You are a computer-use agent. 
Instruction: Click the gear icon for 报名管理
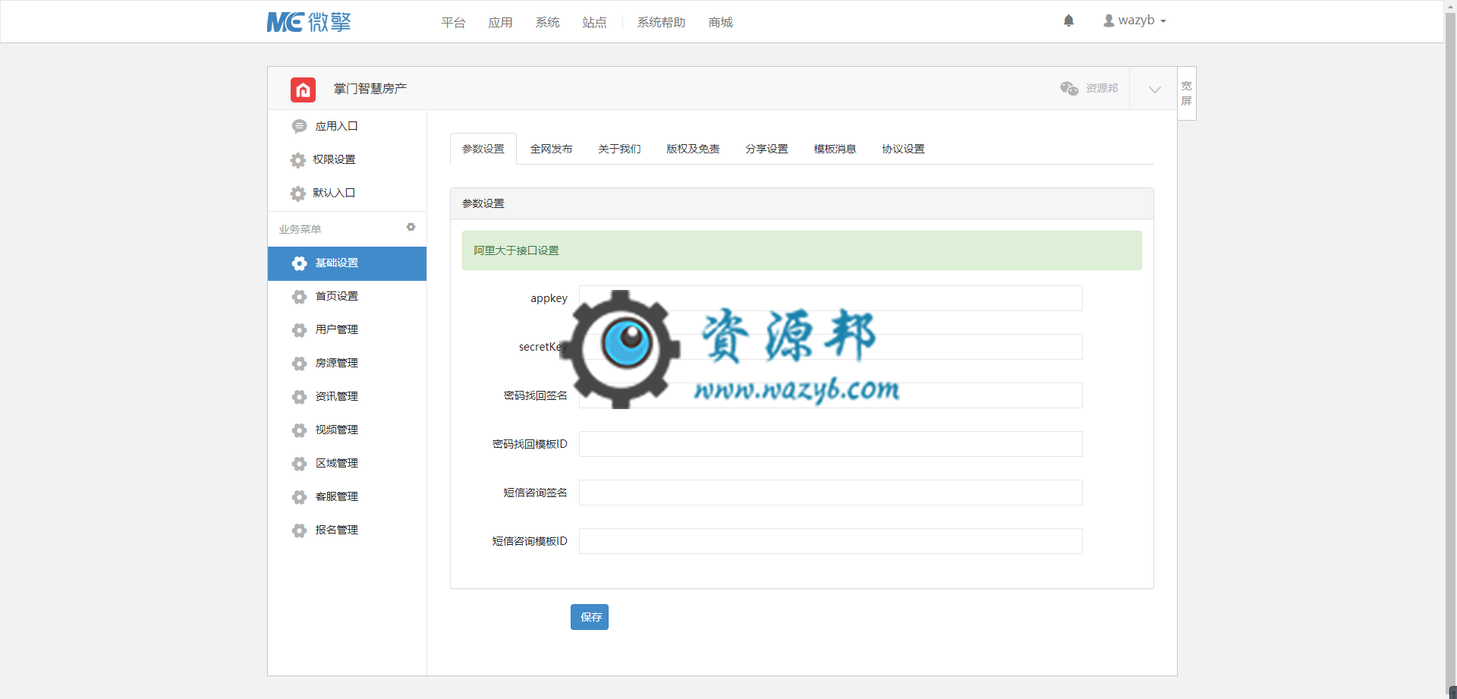tap(299, 531)
